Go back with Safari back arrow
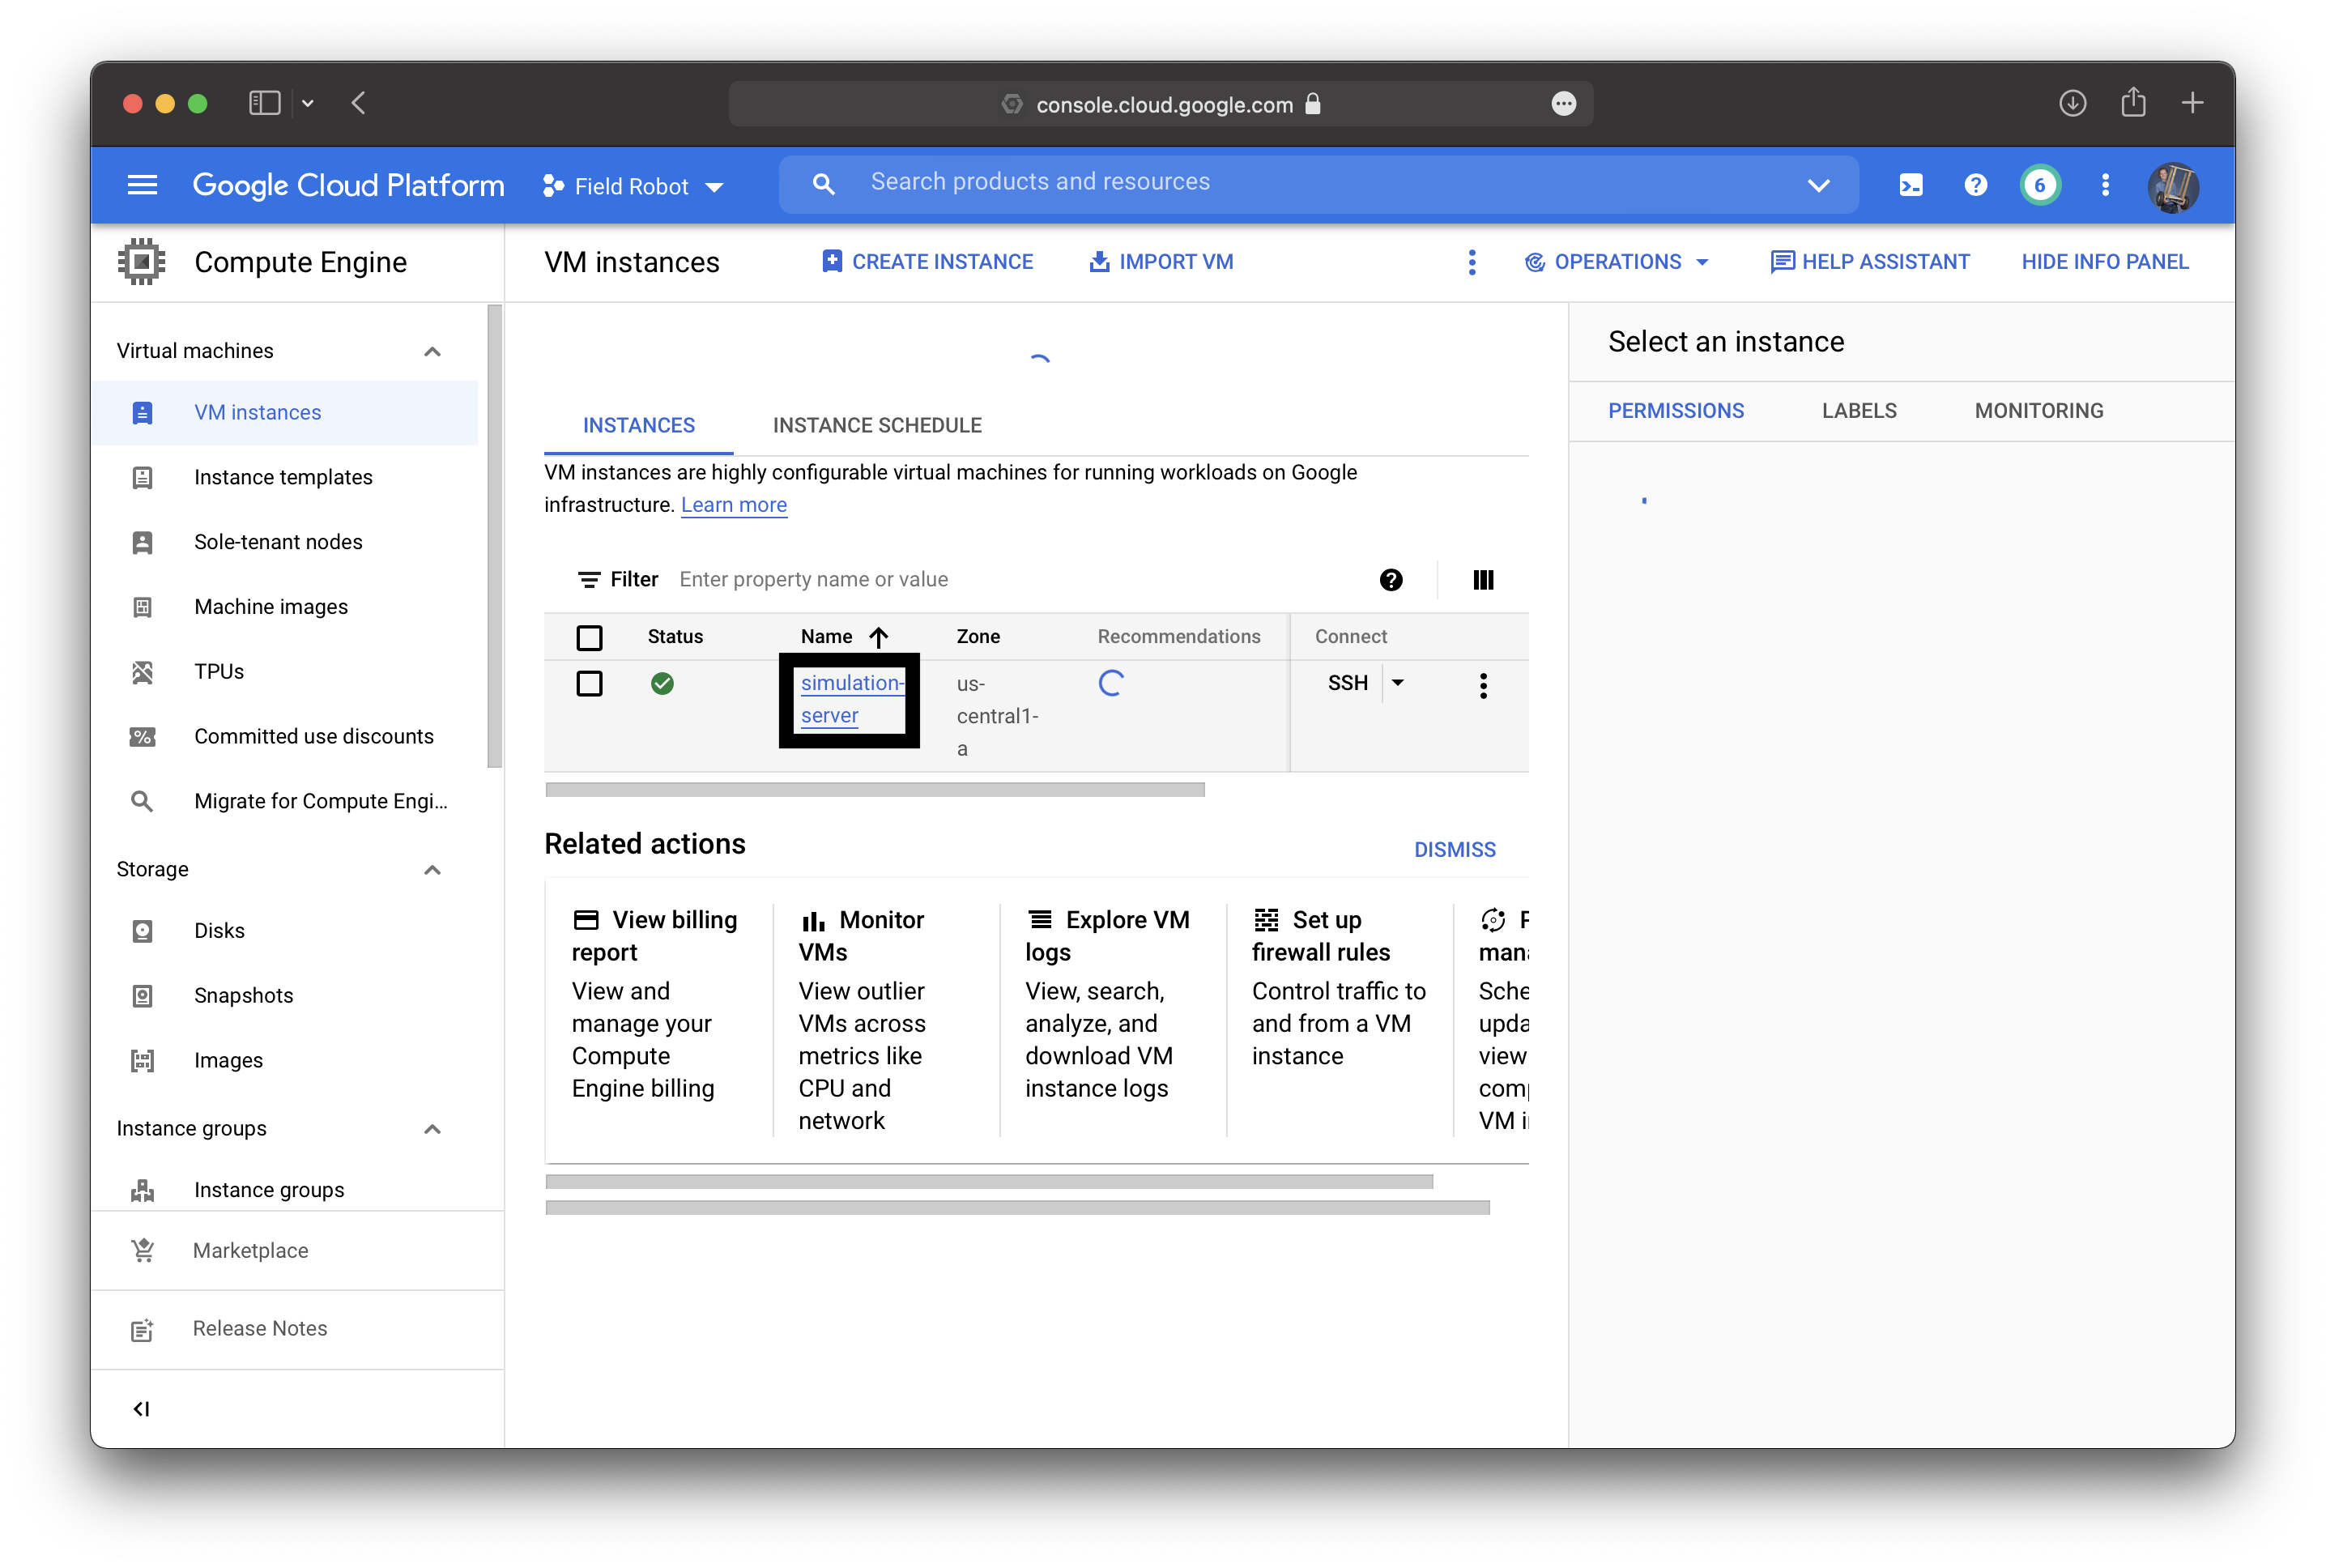 [x=359, y=103]
